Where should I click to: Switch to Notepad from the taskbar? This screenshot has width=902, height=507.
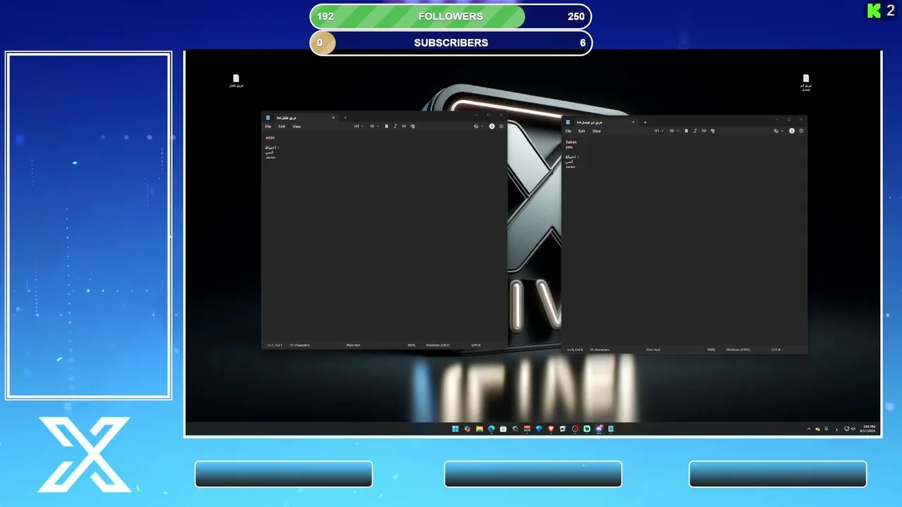[x=611, y=428]
